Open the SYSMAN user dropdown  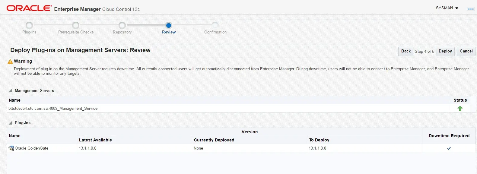pos(447,8)
